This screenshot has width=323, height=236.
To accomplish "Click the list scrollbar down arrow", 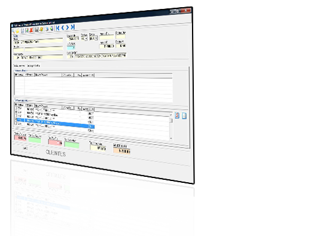I will point(170,138).
